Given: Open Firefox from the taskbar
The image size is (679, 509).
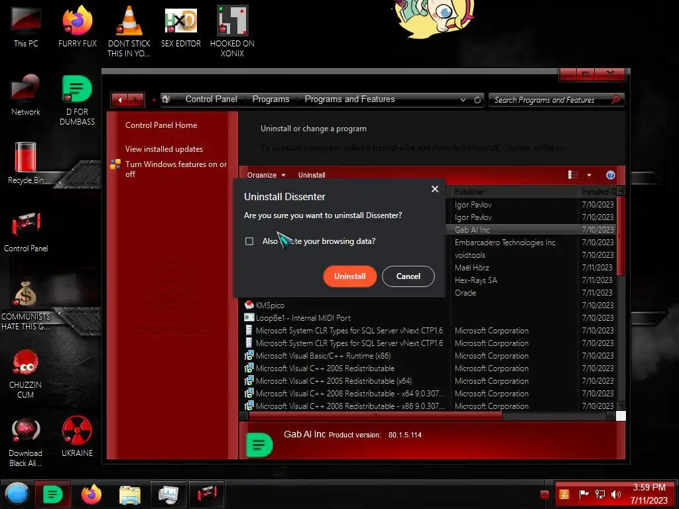Looking at the screenshot, I should (x=92, y=494).
